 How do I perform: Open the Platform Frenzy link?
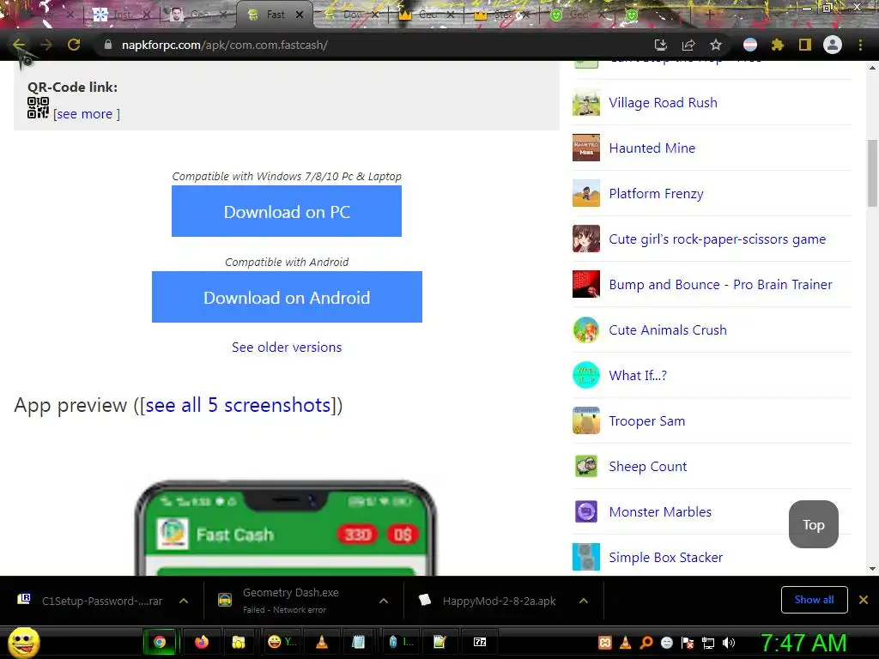[x=656, y=193]
